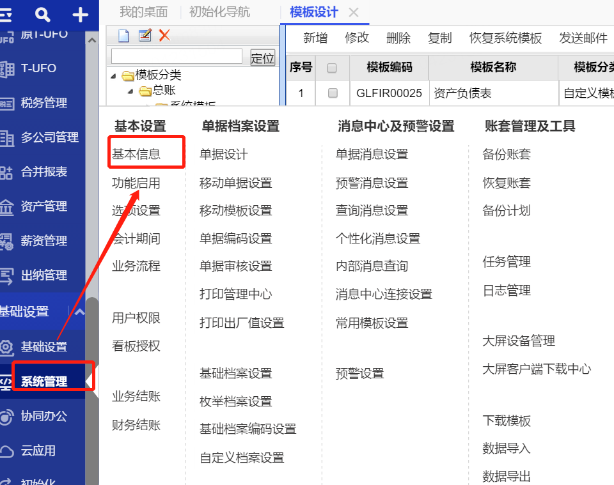The width and height of the screenshot is (614, 485).
Task: Open 基本信息 link
Action: (136, 154)
